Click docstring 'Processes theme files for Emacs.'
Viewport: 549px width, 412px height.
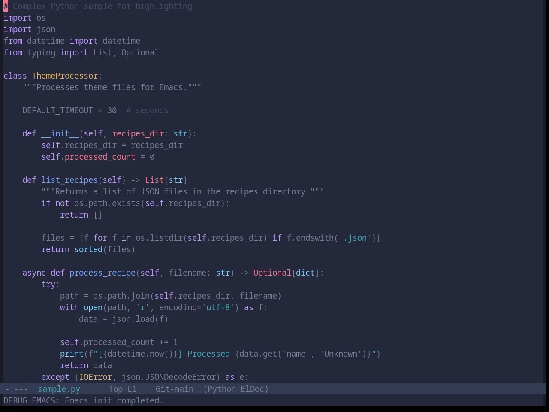click(x=112, y=87)
